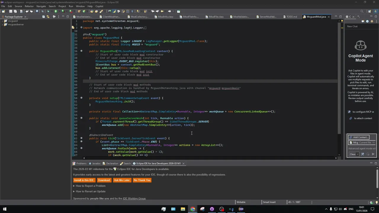Image resolution: width=379 pixels, height=213 pixels.
Task: Open Copilot chat settings gear icon
Action: [x=372, y=21]
